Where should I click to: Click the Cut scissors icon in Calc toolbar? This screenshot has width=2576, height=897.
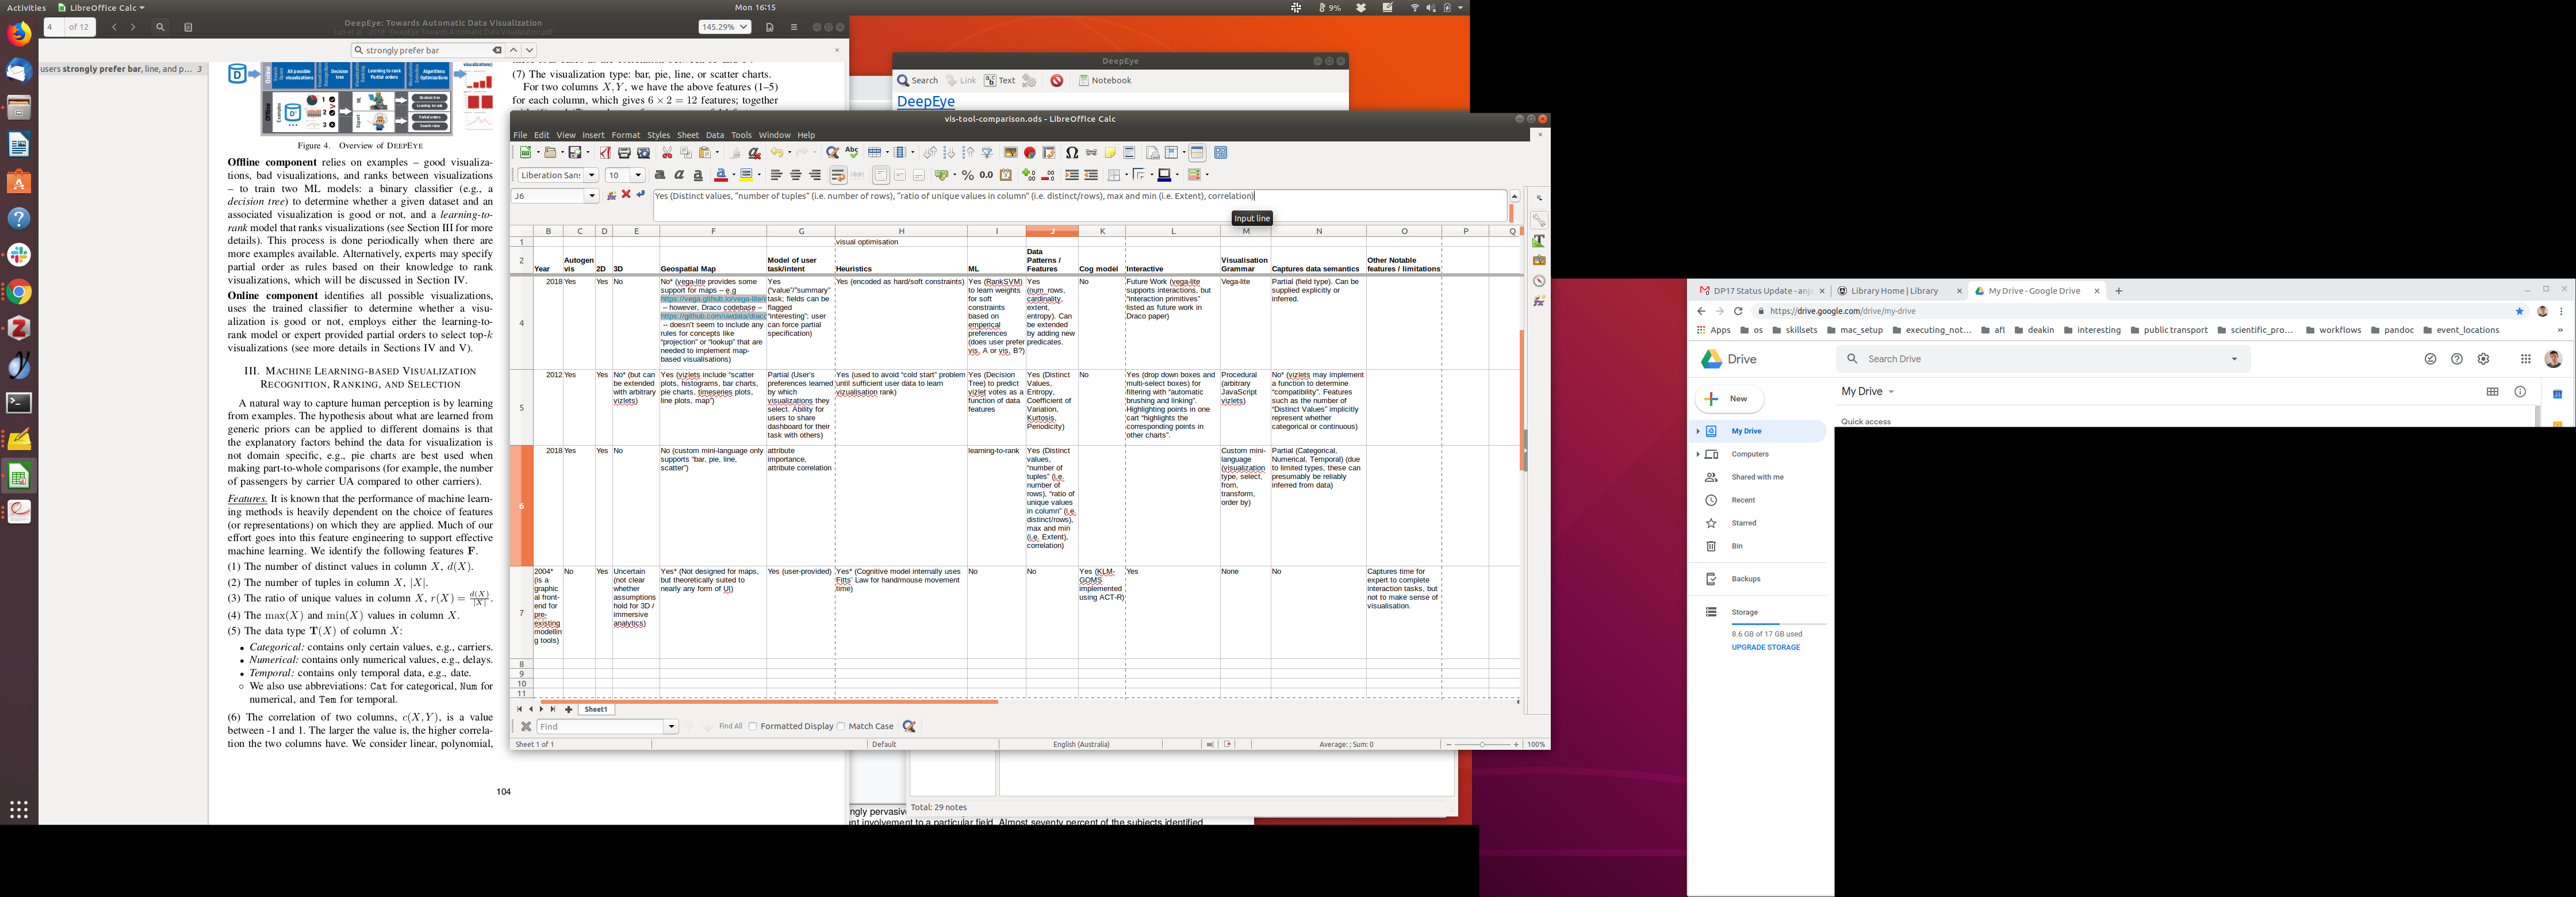pyautogui.click(x=667, y=153)
